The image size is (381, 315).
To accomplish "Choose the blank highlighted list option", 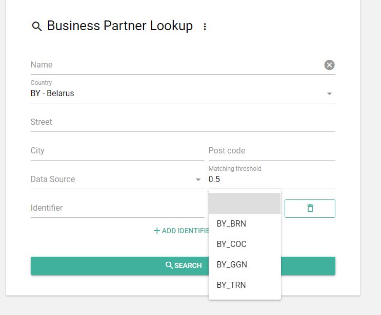I will coord(245,204).
